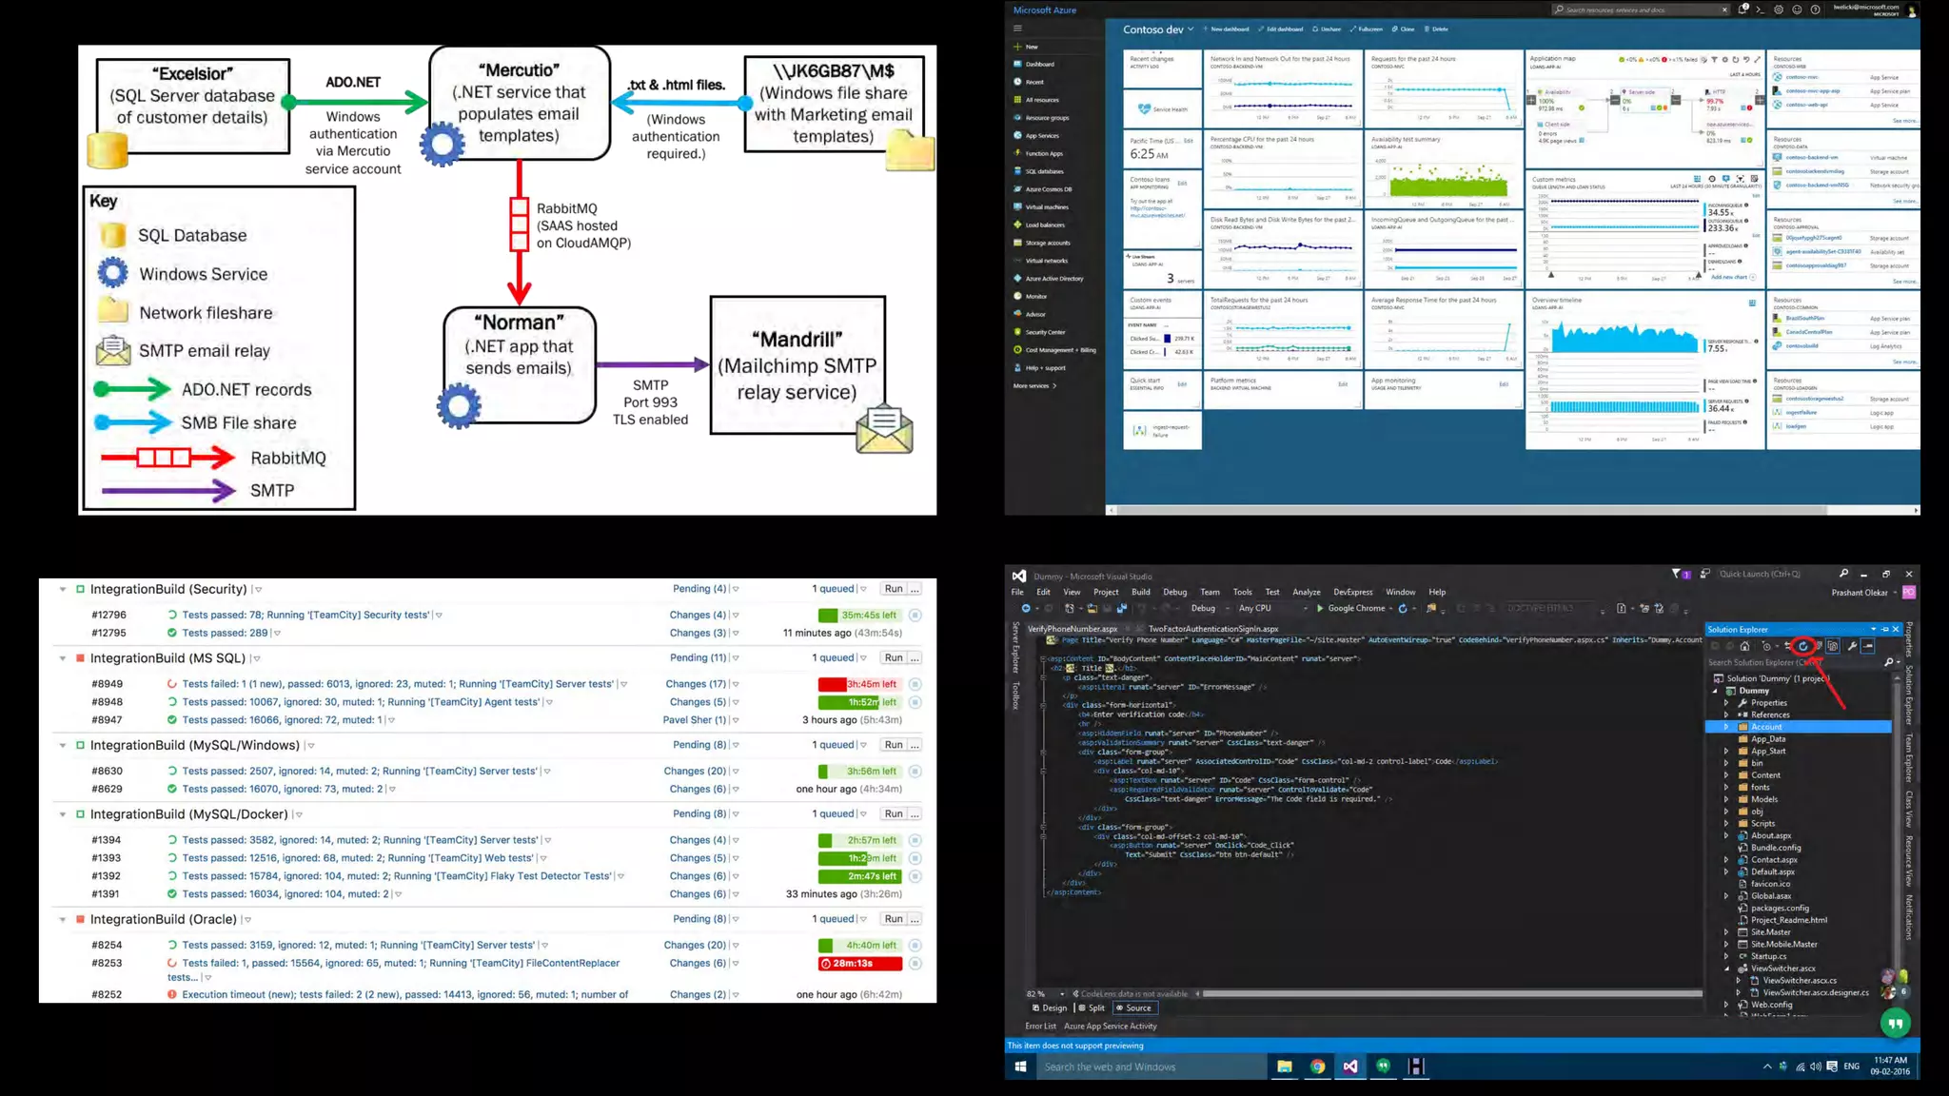Screen dimensions: 1949x1096
Task: Switch editor to Split view
Action: pyautogui.click(x=1092, y=1008)
